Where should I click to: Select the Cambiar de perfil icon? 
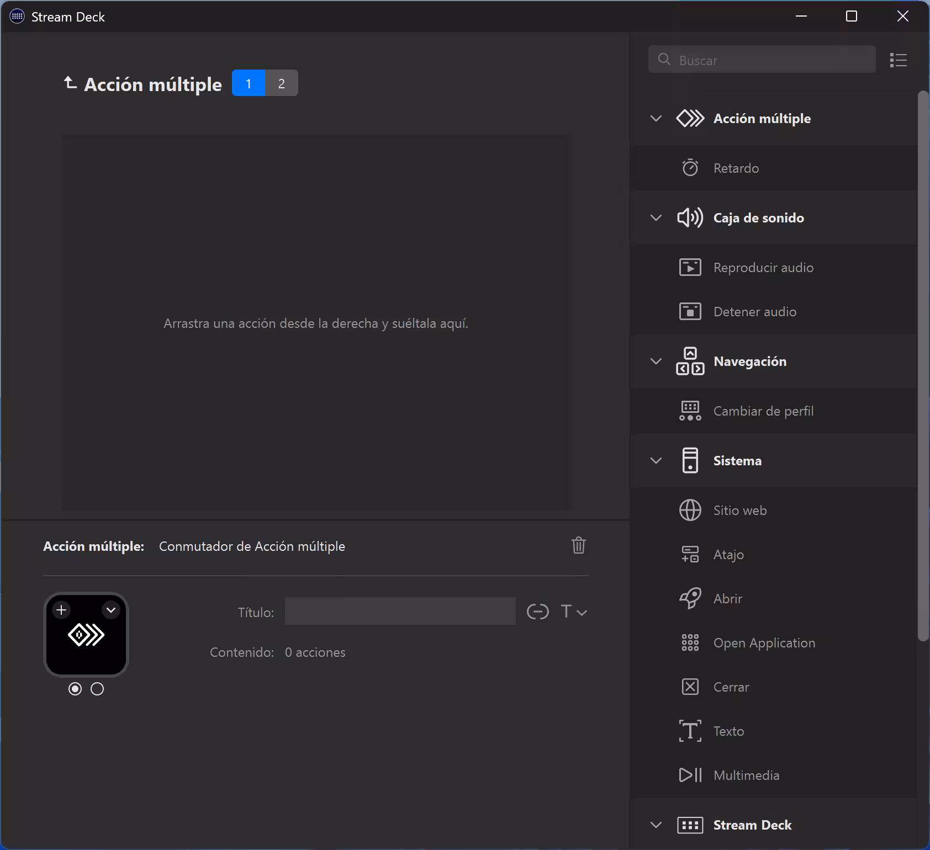coord(690,411)
